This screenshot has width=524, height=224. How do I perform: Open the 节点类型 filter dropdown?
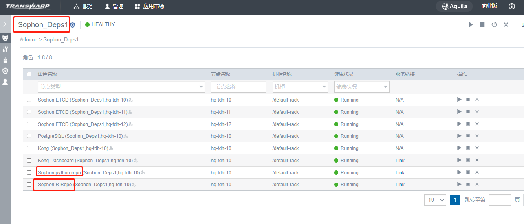click(121, 87)
